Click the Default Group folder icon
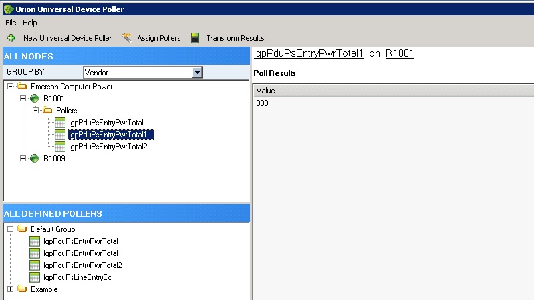 point(23,229)
